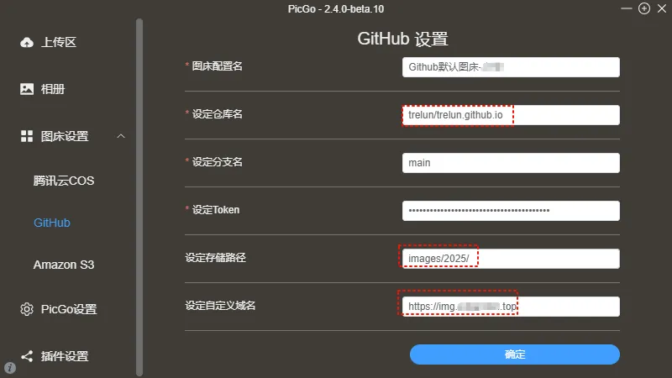Image resolution: width=672 pixels, height=378 pixels.
Task: Click storage path field images/2025/
Action: tap(511, 259)
